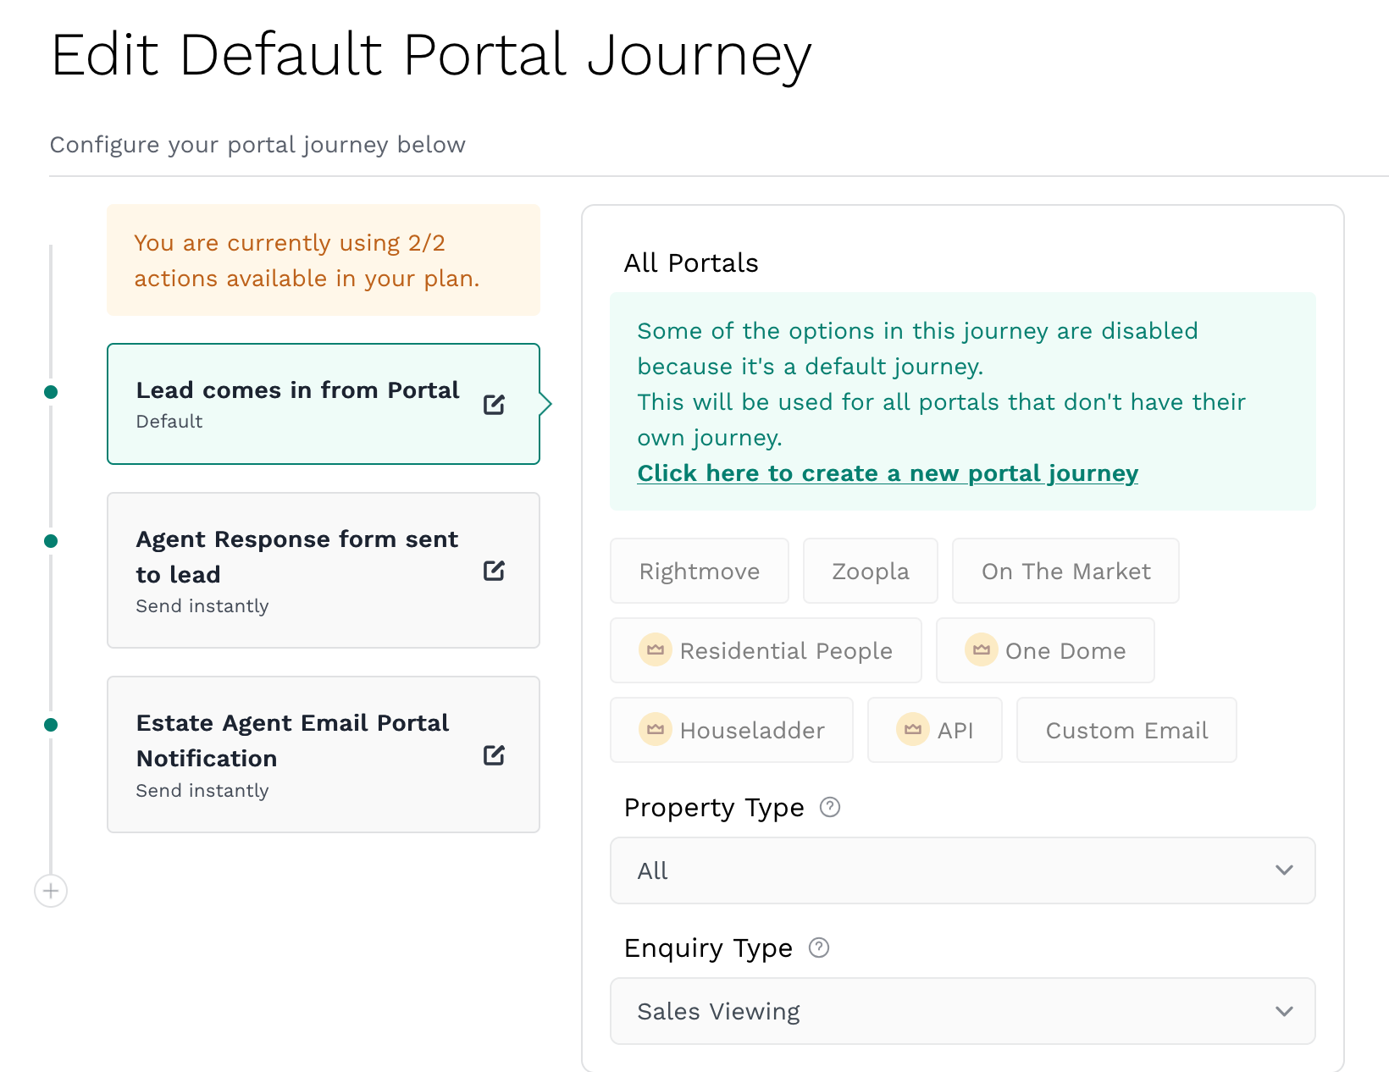Viewport: 1389px width, 1072px height.
Task: Select the Custom Email portal button
Action: point(1126,730)
